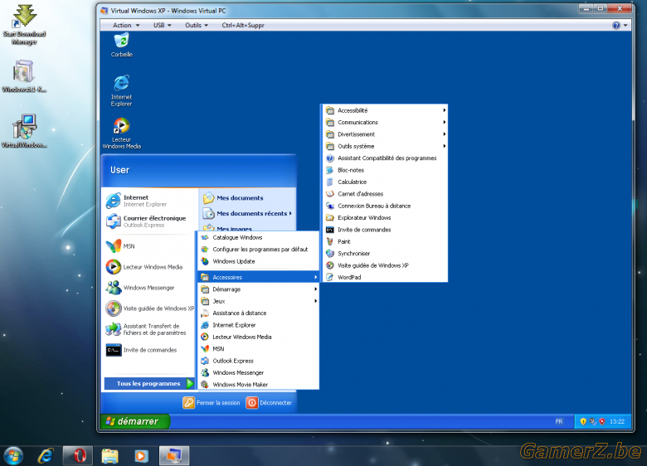Launch Windows Update from programs list
Image resolution: width=647 pixels, height=466 pixels.
[258, 261]
